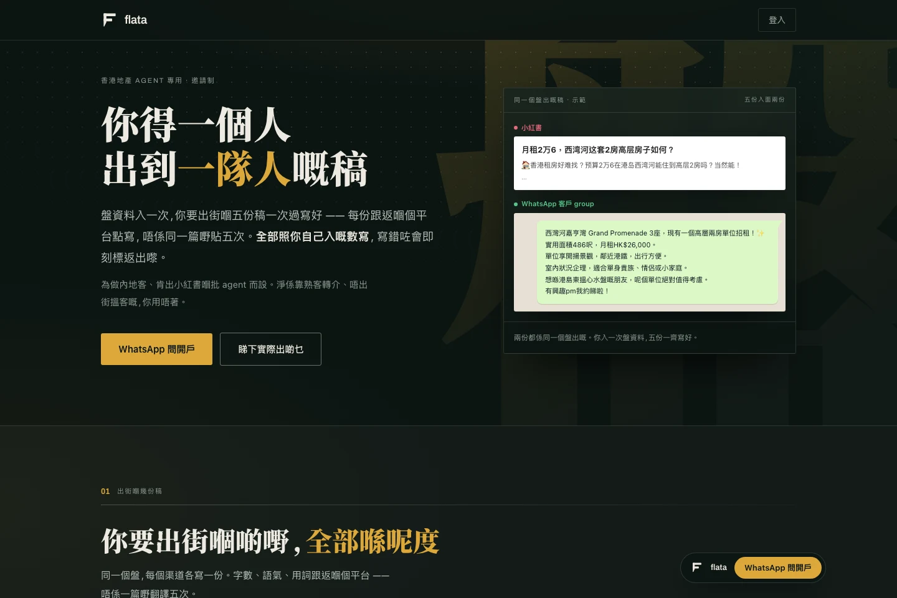Click the 登入 login button

click(777, 20)
